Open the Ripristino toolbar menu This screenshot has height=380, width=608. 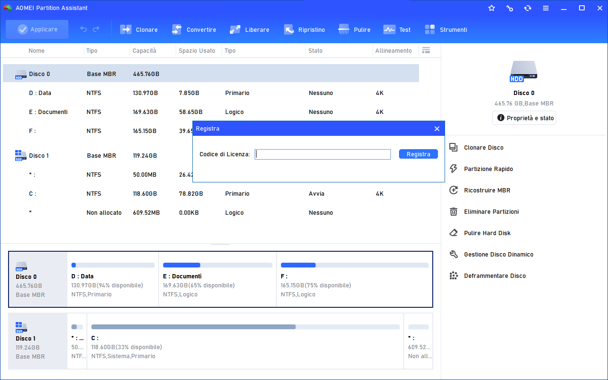point(304,29)
